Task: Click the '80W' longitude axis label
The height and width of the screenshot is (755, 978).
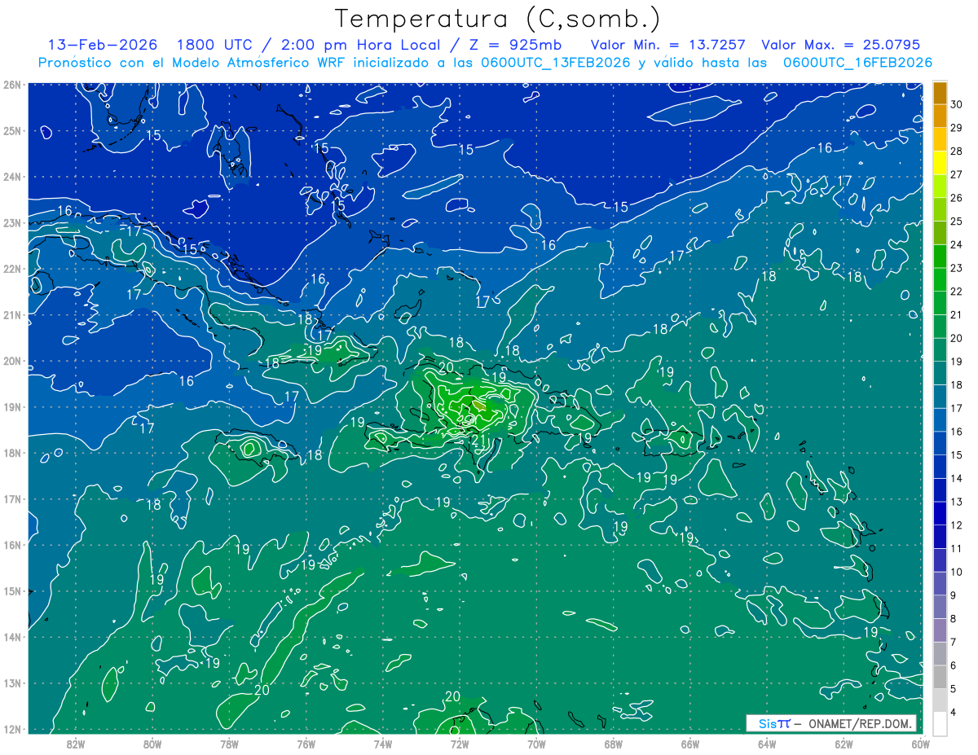Action: tap(152, 744)
